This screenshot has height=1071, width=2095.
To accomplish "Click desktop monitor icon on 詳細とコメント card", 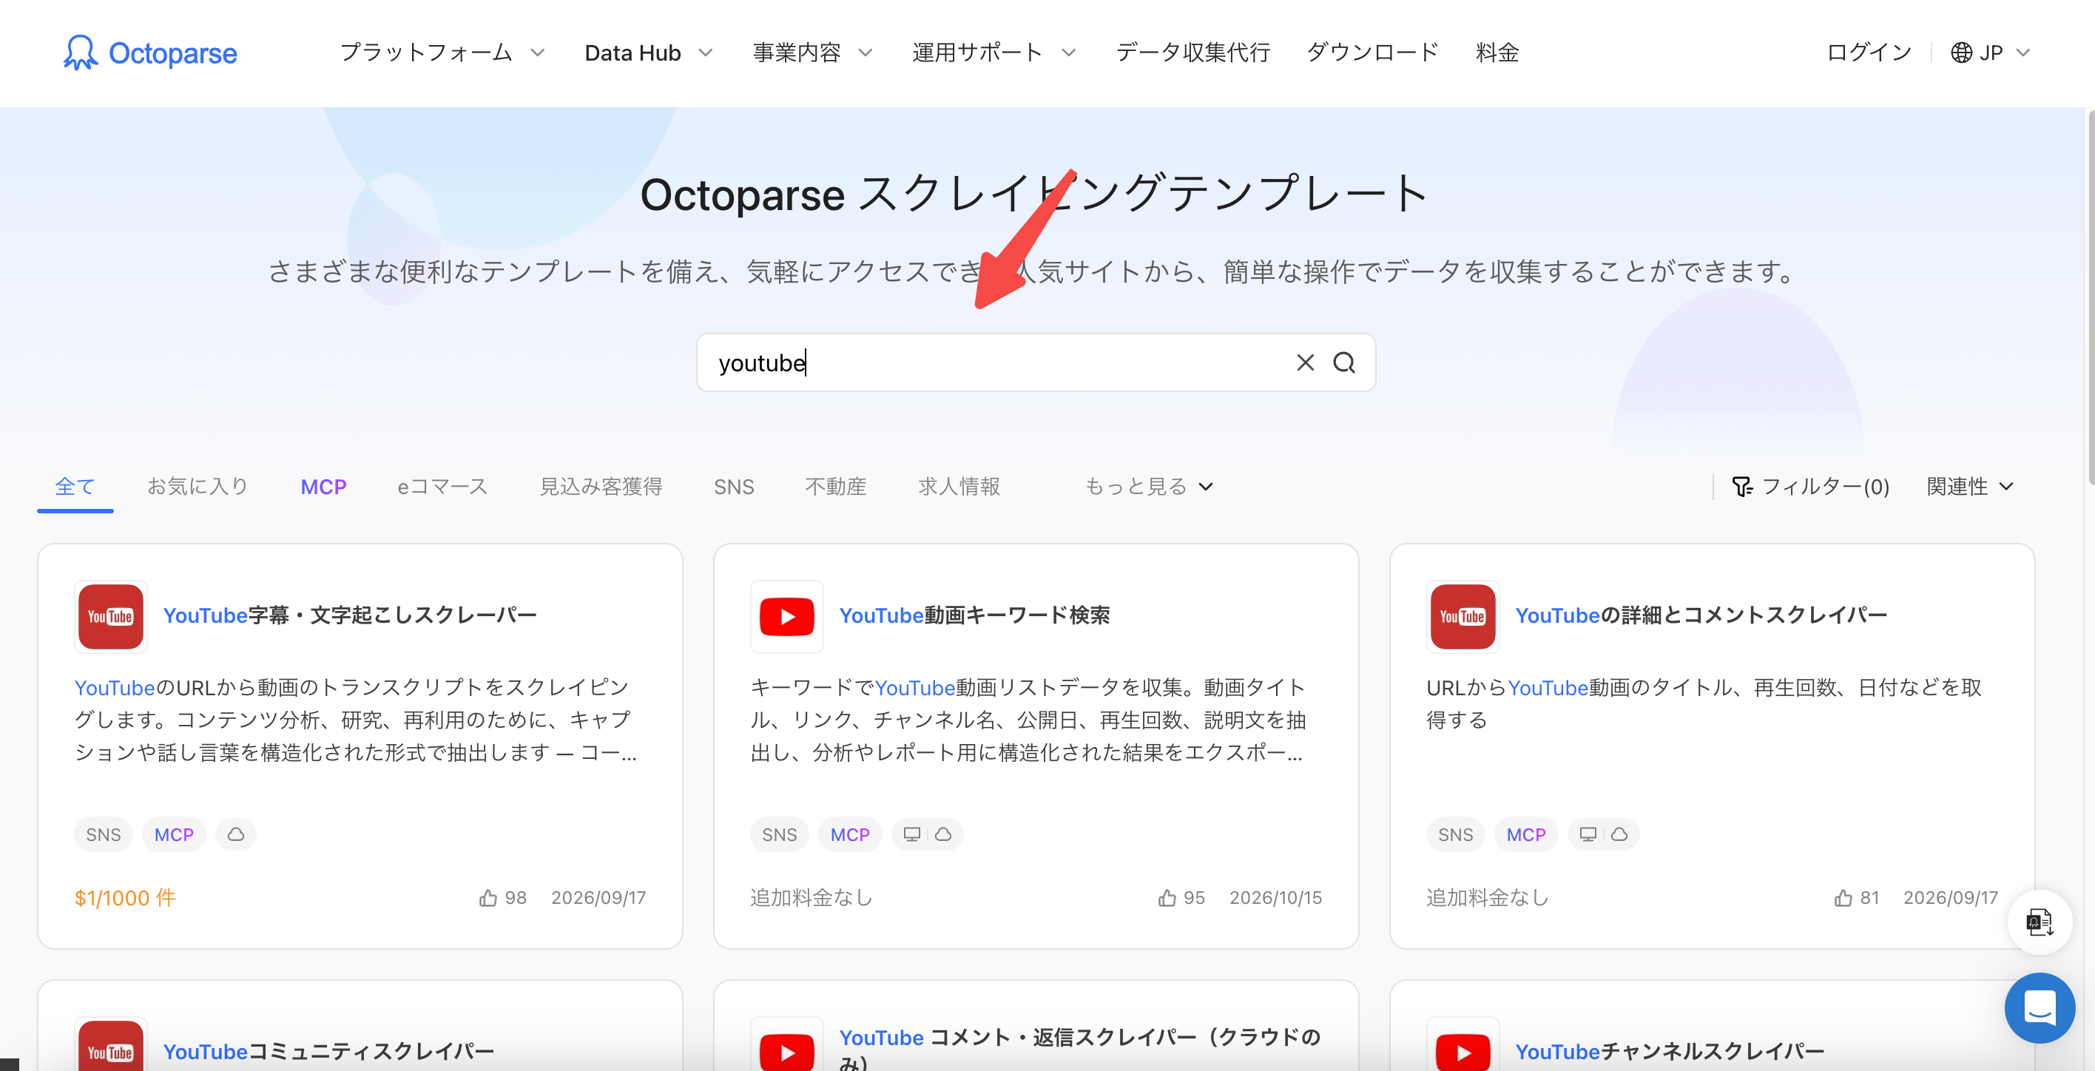I will pyautogui.click(x=1588, y=834).
